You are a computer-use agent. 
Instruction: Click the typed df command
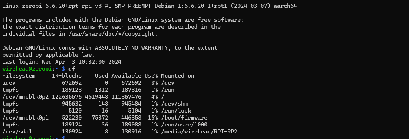click(x=71, y=69)
